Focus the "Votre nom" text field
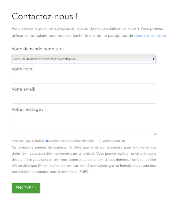 (x=84, y=79)
